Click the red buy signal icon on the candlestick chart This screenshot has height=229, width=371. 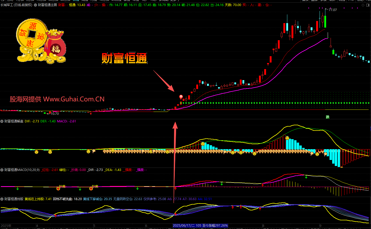[x=181, y=97]
